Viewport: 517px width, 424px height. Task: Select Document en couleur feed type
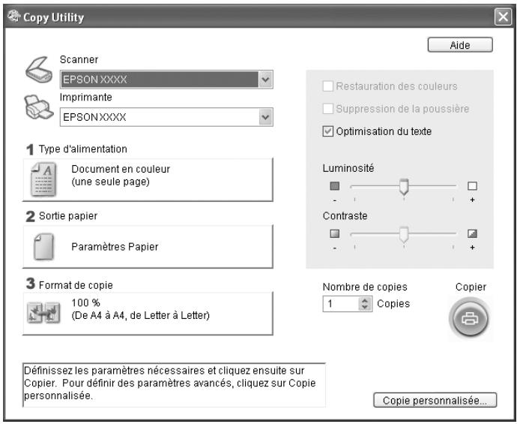(148, 179)
